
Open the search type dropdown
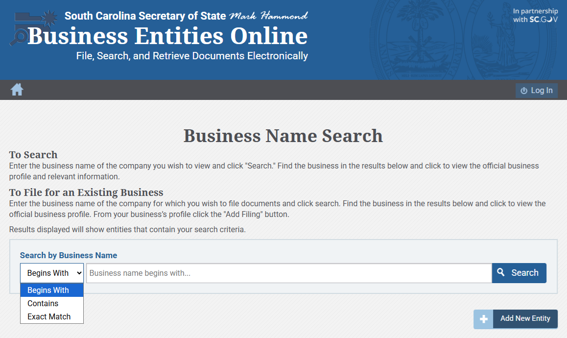[51, 273]
